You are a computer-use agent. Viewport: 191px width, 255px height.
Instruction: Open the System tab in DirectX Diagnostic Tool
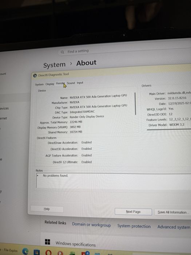coord(39,85)
